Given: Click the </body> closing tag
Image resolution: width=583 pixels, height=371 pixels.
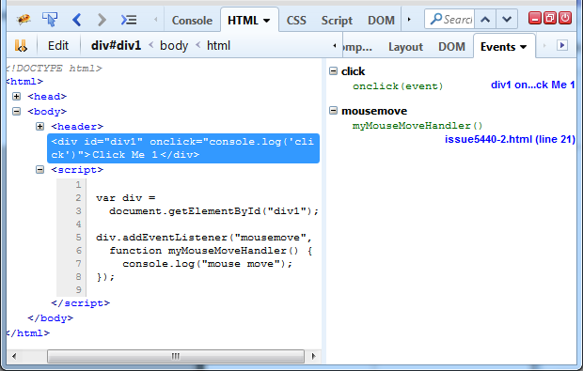Looking at the screenshot, I should coord(51,318).
